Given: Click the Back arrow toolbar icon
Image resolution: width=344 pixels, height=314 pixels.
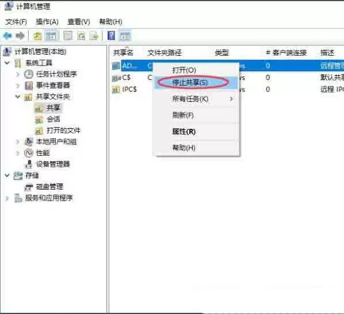Looking at the screenshot, I should click(x=7, y=36).
